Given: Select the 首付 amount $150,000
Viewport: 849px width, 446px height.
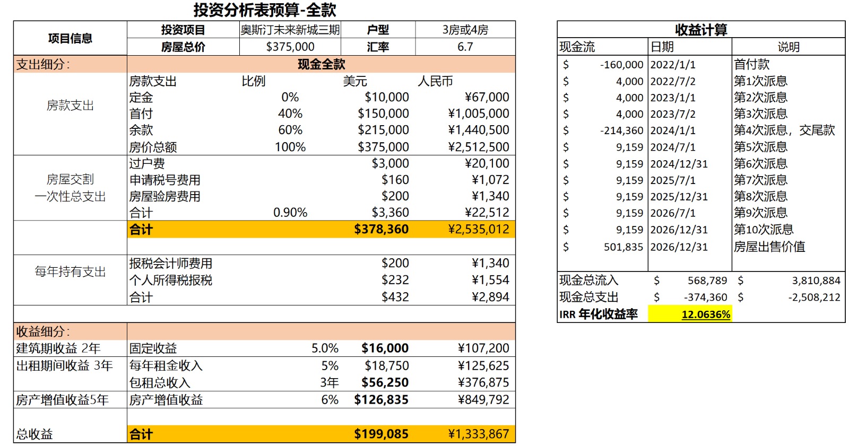Looking at the screenshot, I should tap(383, 114).
